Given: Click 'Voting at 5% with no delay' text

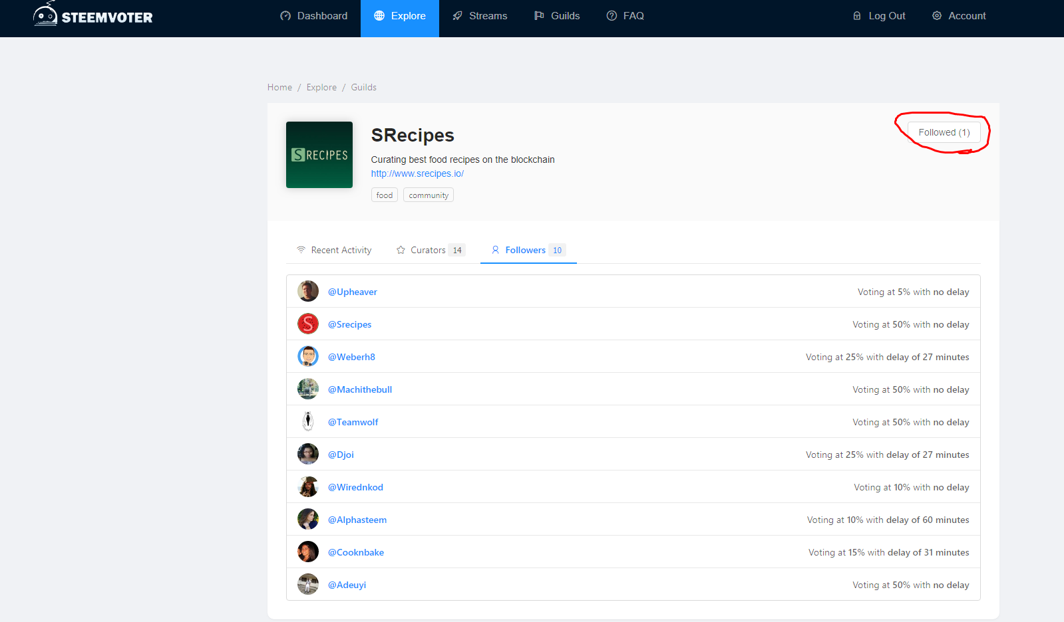Looking at the screenshot, I should pyautogui.click(x=913, y=292).
